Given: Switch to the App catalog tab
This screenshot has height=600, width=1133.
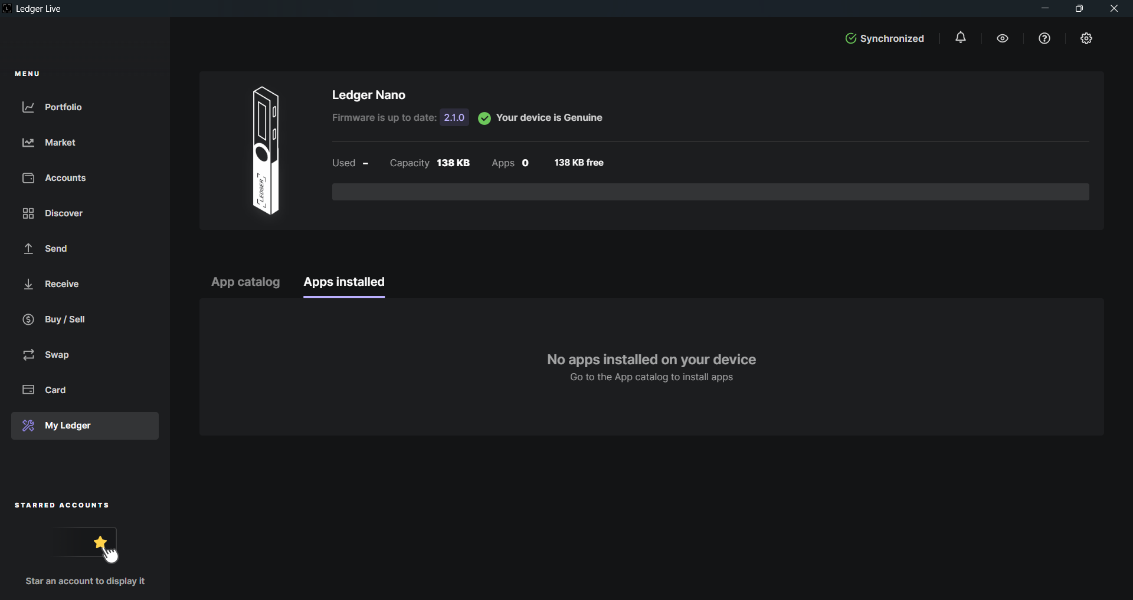Looking at the screenshot, I should (x=245, y=282).
